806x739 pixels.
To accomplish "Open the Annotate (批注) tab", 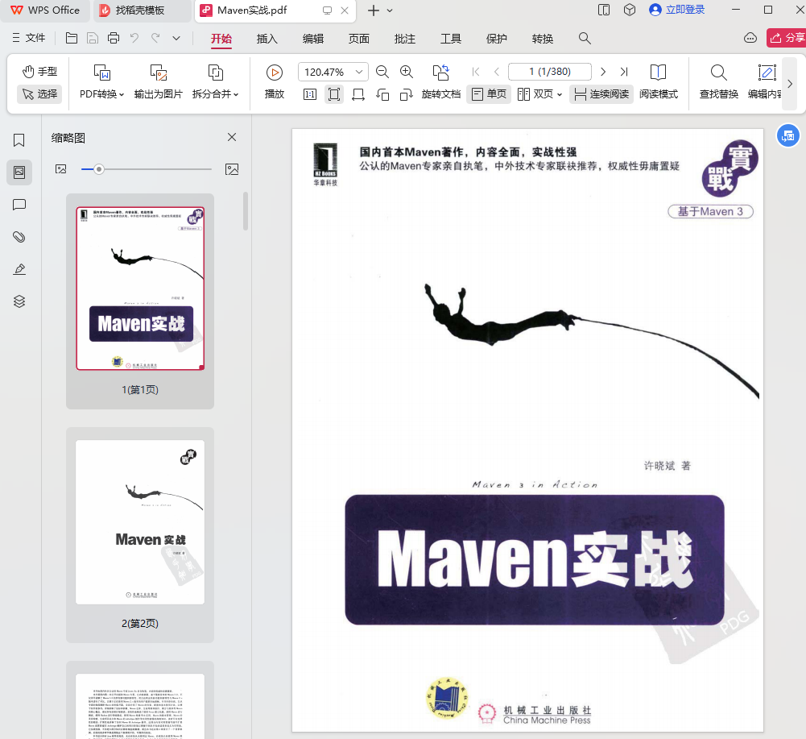I will (x=405, y=39).
